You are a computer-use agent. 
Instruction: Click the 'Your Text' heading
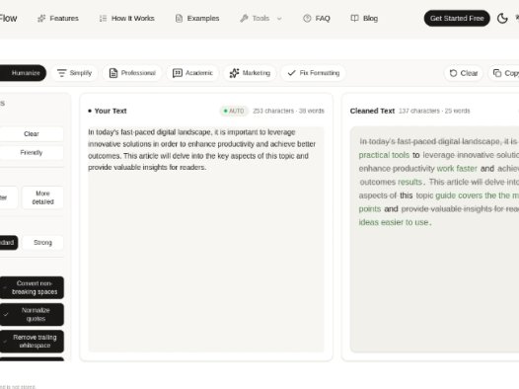(111, 111)
